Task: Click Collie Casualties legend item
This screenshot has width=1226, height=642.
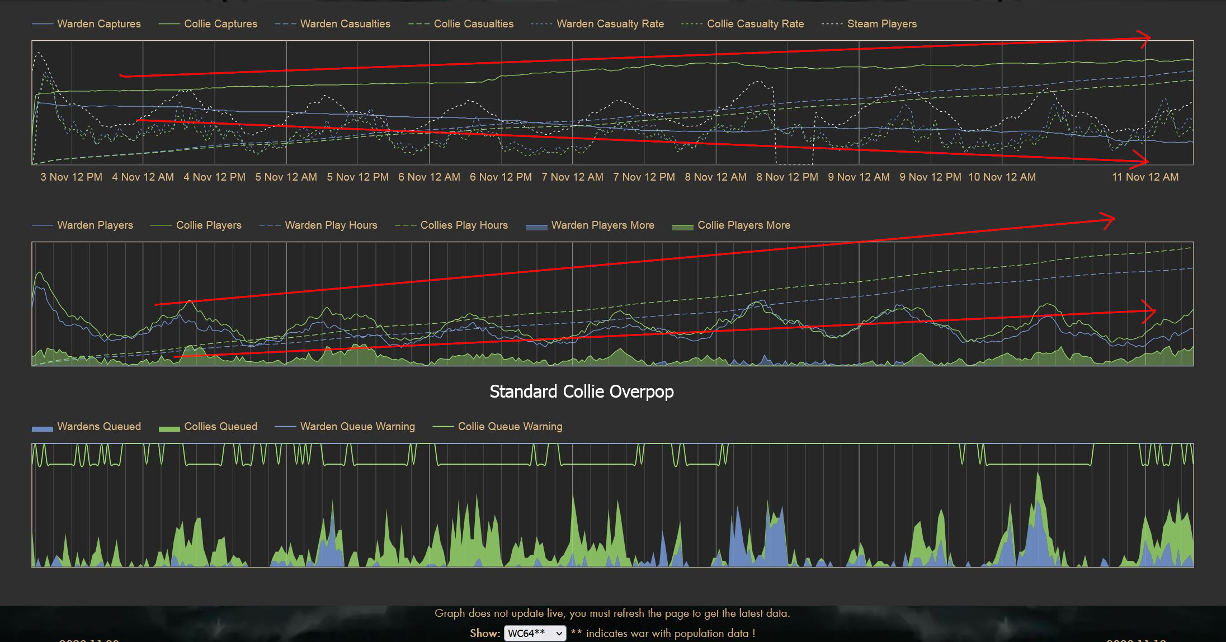Action: click(x=473, y=24)
